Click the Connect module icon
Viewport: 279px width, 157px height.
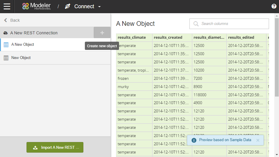[x=68, y=6]
